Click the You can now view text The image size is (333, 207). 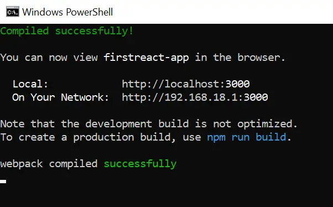[49, 58]
